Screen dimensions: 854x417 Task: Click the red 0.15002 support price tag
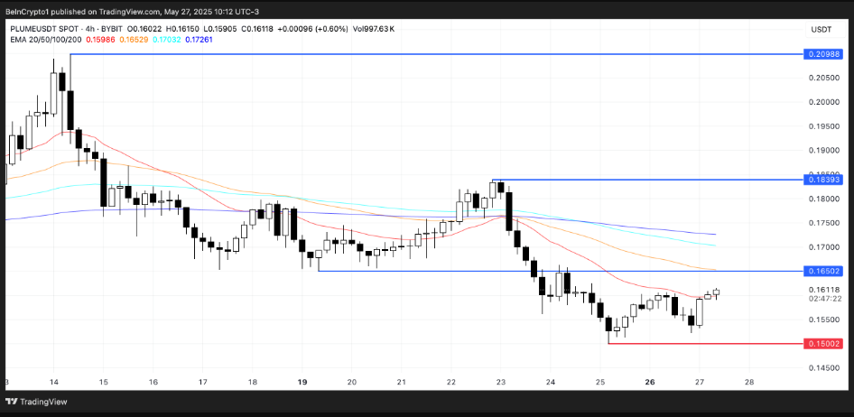coord(823,343)
